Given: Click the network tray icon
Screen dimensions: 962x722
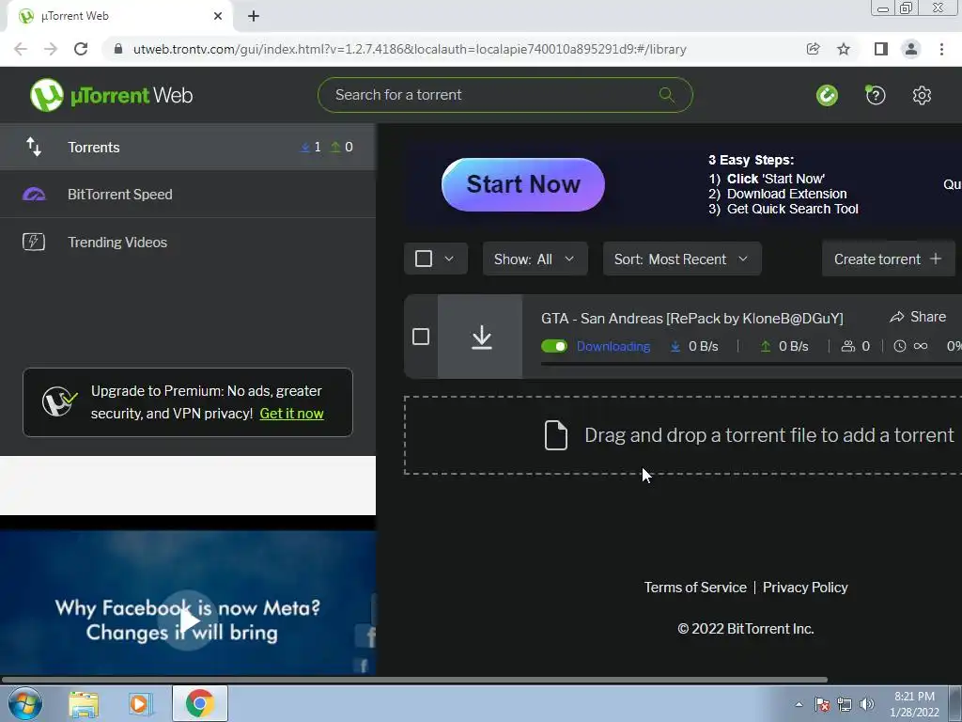Looking at the screenshot, I should coord(845,704).
